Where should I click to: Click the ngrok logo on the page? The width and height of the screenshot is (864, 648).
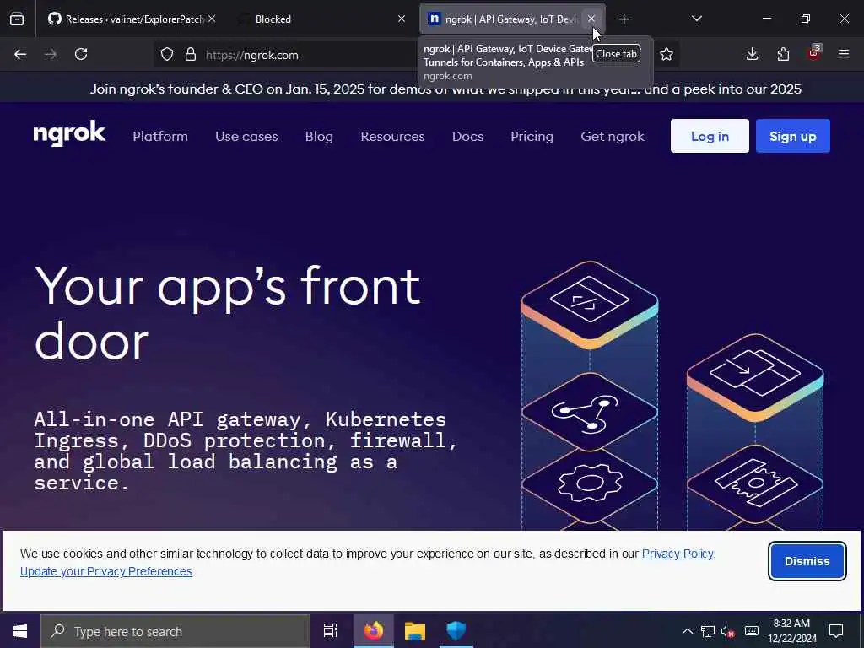(x=69, y=133)
